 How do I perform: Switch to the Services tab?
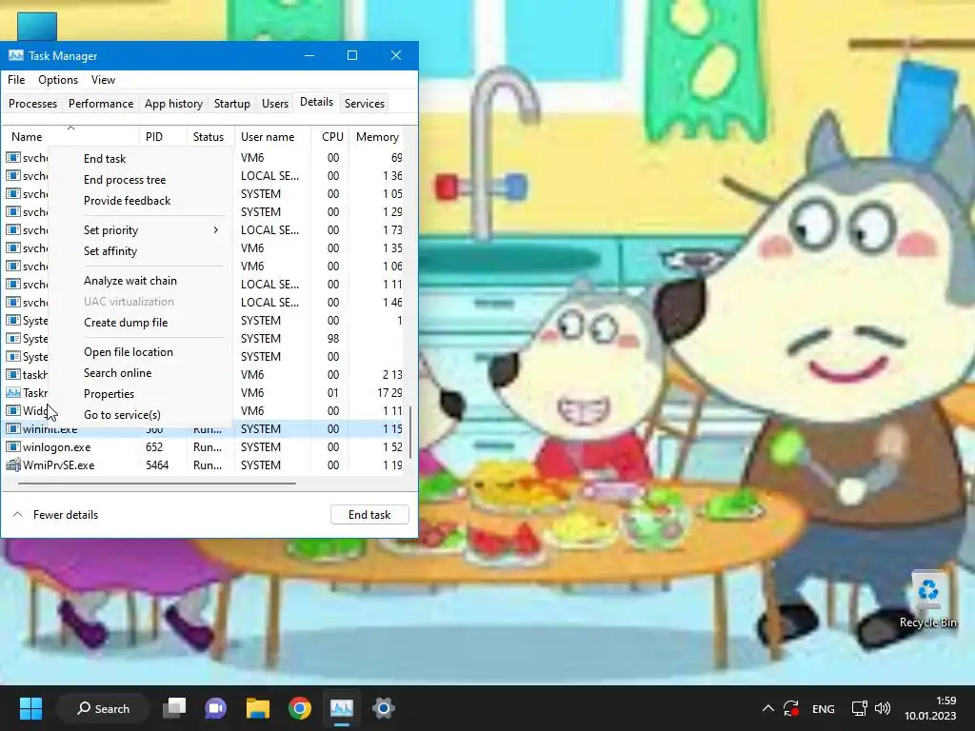(365, 104)
